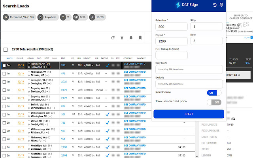The image size is (253, 158).
Task: Click the Rate input field
Action: click(x=206, y=41)
